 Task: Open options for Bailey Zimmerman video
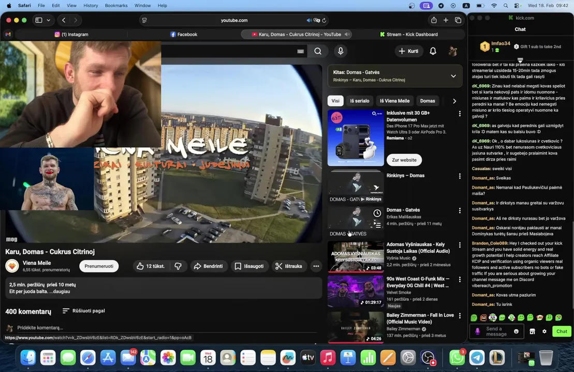click(460, 316)
